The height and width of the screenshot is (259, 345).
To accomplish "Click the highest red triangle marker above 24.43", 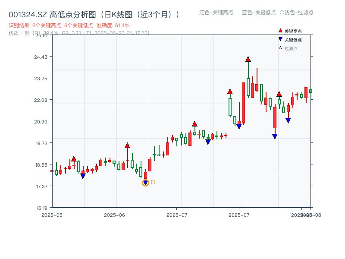I will tap(248, 59).
